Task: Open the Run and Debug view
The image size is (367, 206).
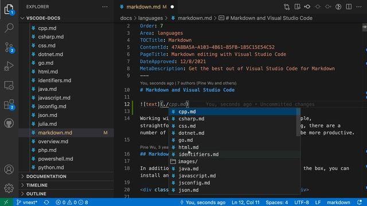Action: point(9,66)
